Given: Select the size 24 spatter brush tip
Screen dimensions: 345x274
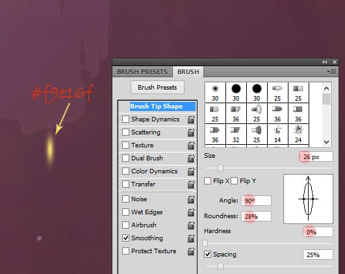Looking at the screenshot, I should (x=298, y=134).
